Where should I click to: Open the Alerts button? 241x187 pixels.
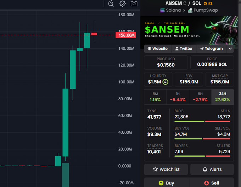pos(212,169)
